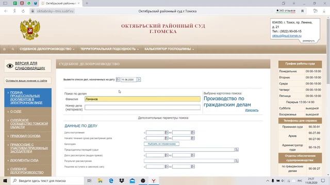Open calendar for Дело рассмотрено end date
This screenshot has width=330, height=185.
(x=193, y=155)
